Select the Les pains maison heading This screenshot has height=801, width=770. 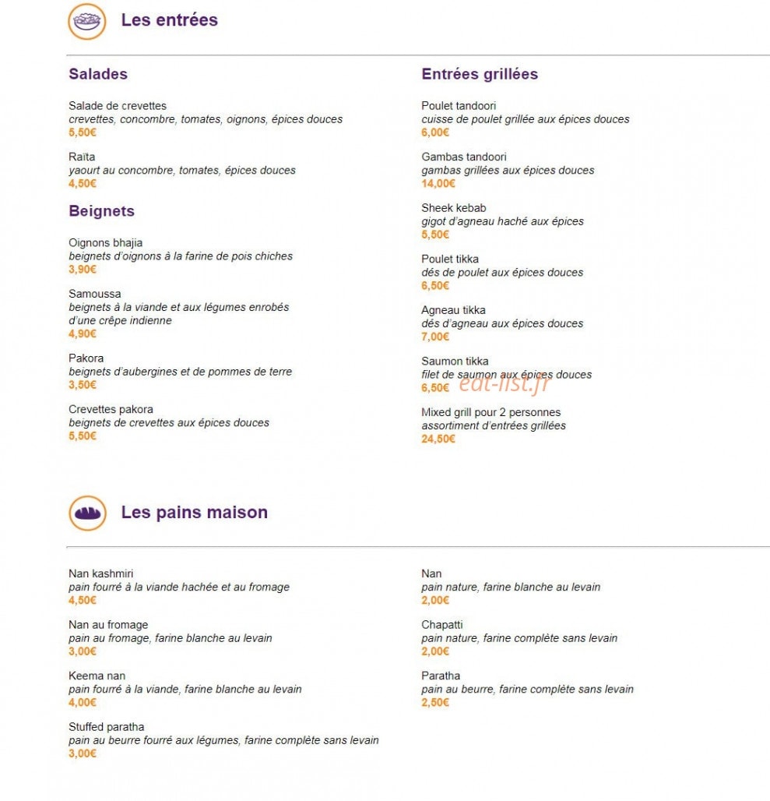click(x=195, y=512)
